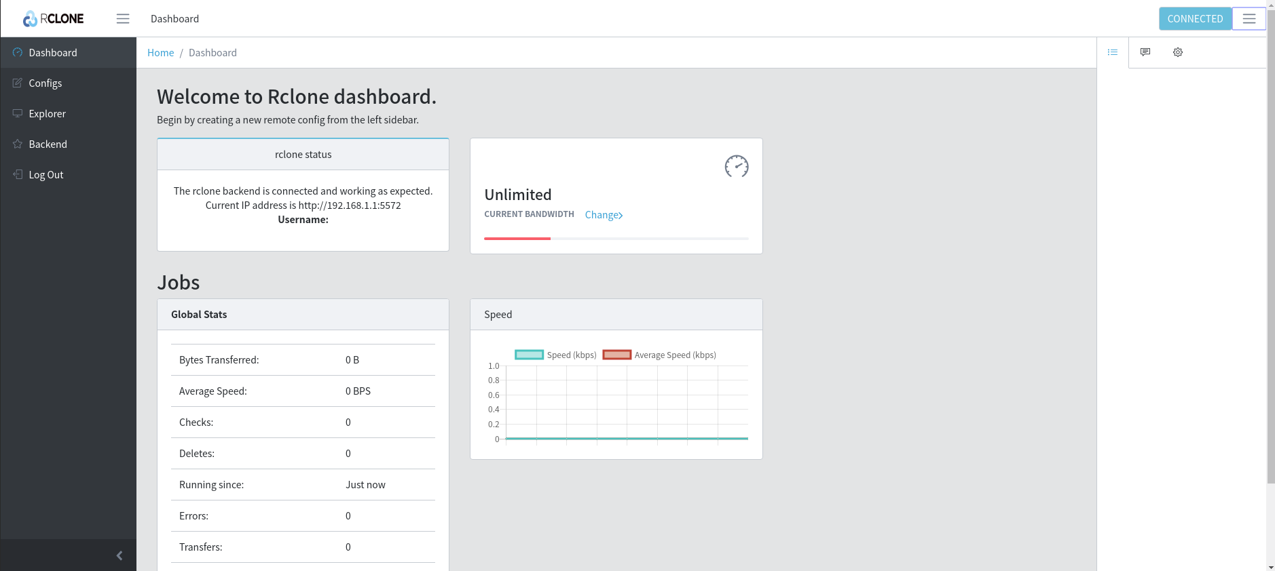Screen dimensions: 1275x571
Task: Click the Explorer monitor icon in sidebar
Action: click(x=18, y=113)
